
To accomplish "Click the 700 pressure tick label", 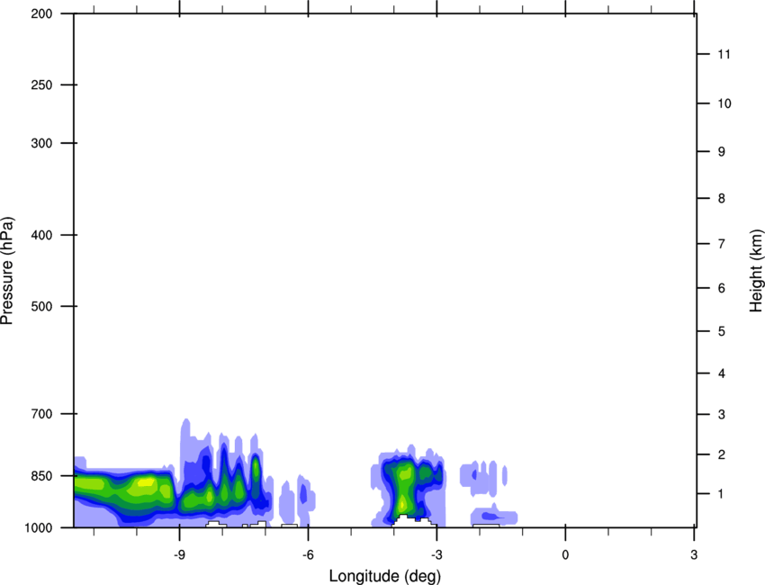I will 41,414.
